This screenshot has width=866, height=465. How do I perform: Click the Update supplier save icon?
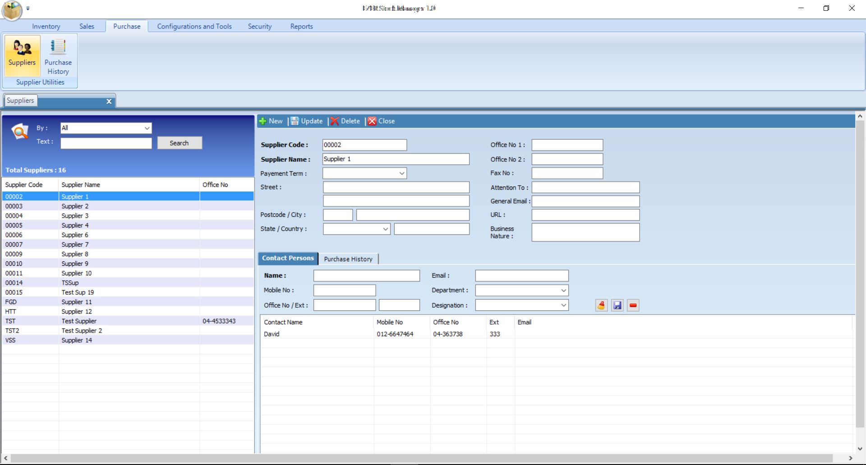(x=295, y=121)
